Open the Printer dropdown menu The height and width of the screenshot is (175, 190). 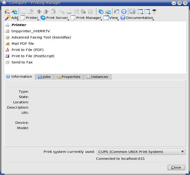pos(29,18)
